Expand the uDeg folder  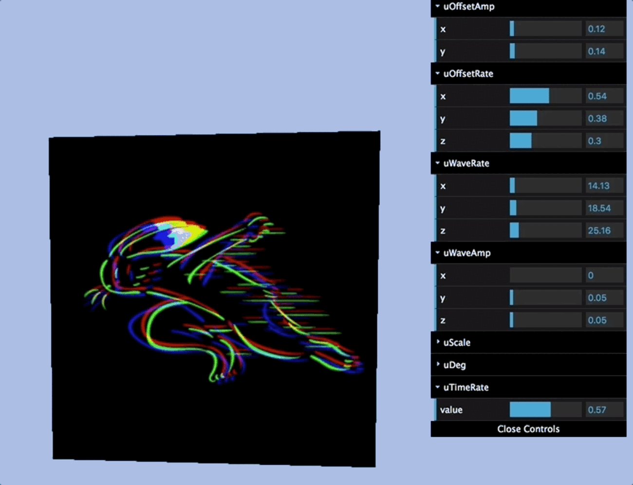point(454,365)
